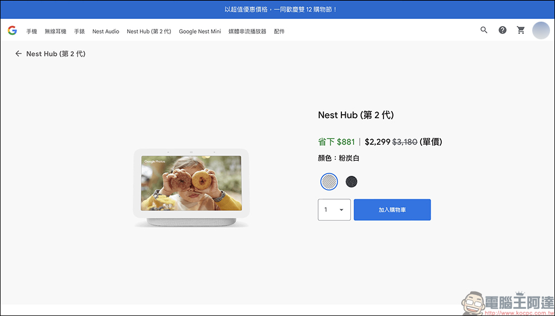This screenshot has height=316, width=555.
Task: Click the 顏色：粉炭白 color label
Action: click(x=339, y=159)
